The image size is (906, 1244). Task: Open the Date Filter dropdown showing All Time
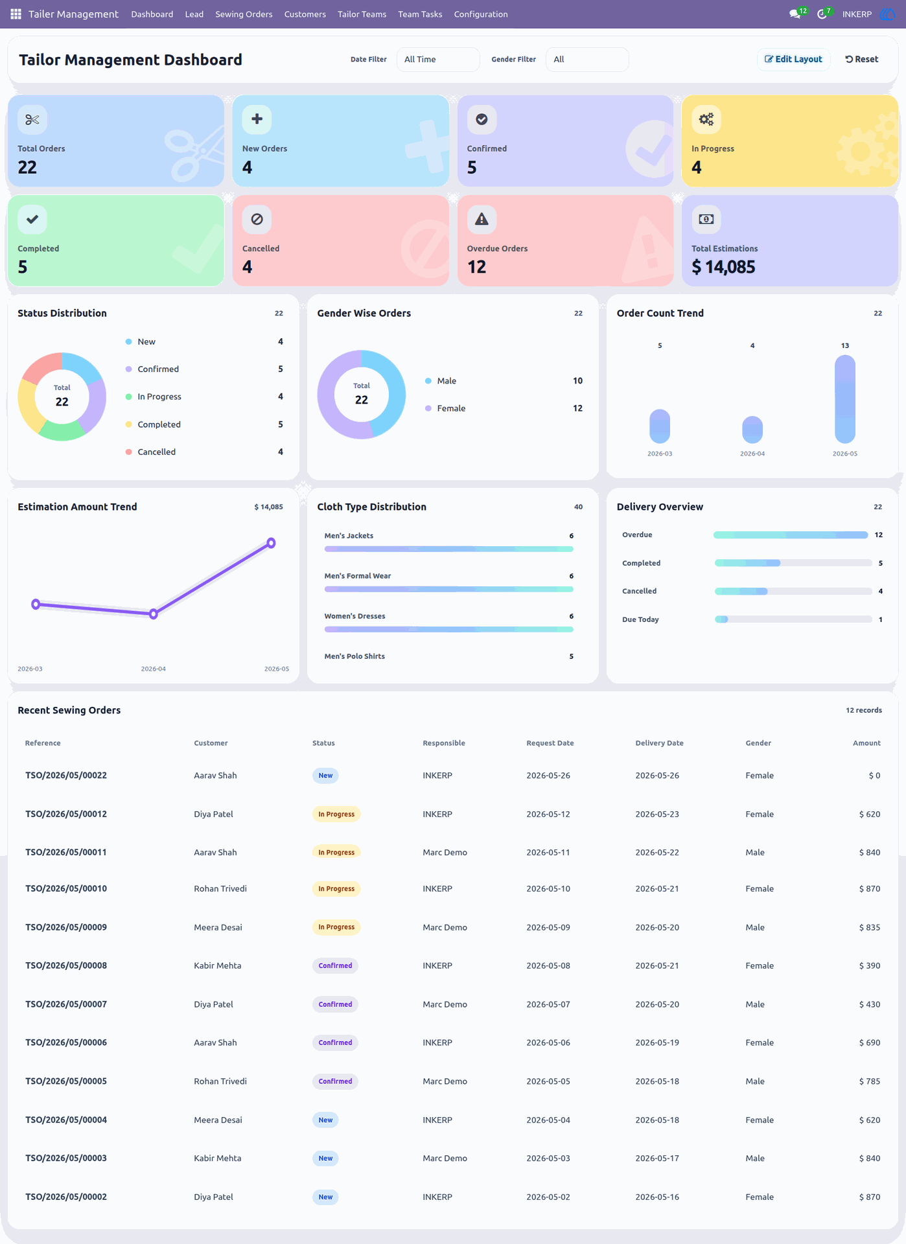pos(438,59)
